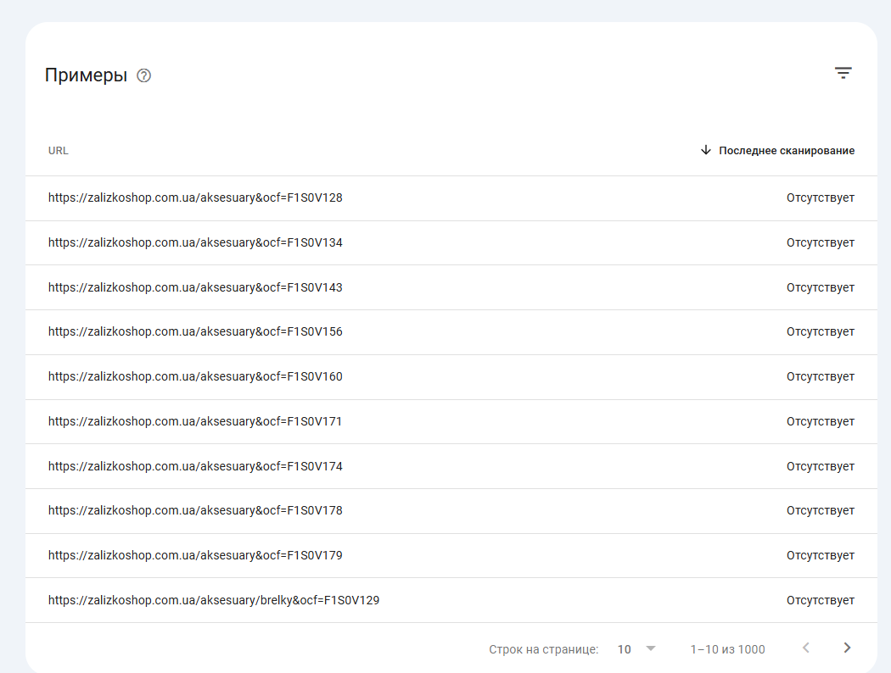891x673 pixels.
Task: Open URL row ending F1S0V128
Action: point(451,198)
